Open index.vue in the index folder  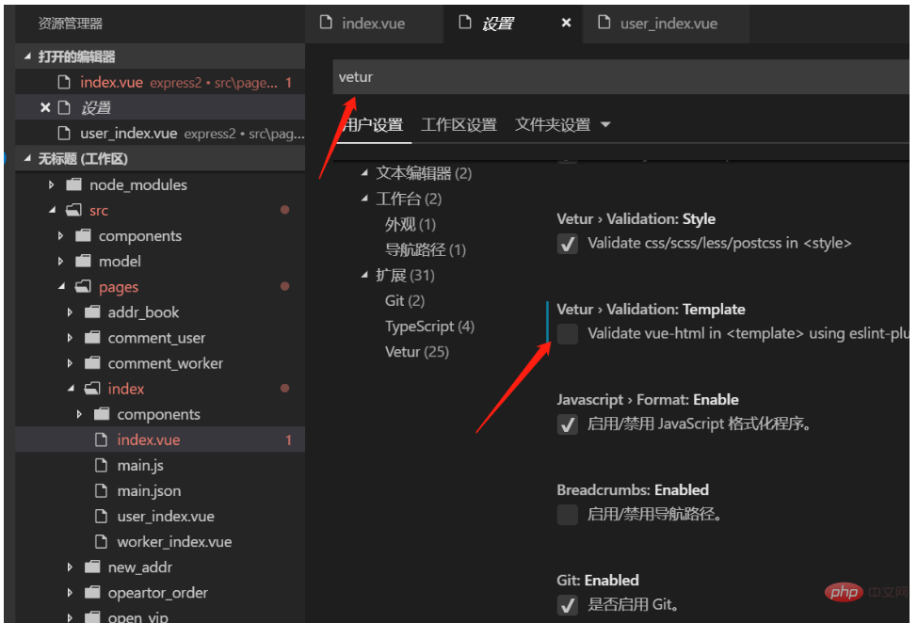pos(160,439)
